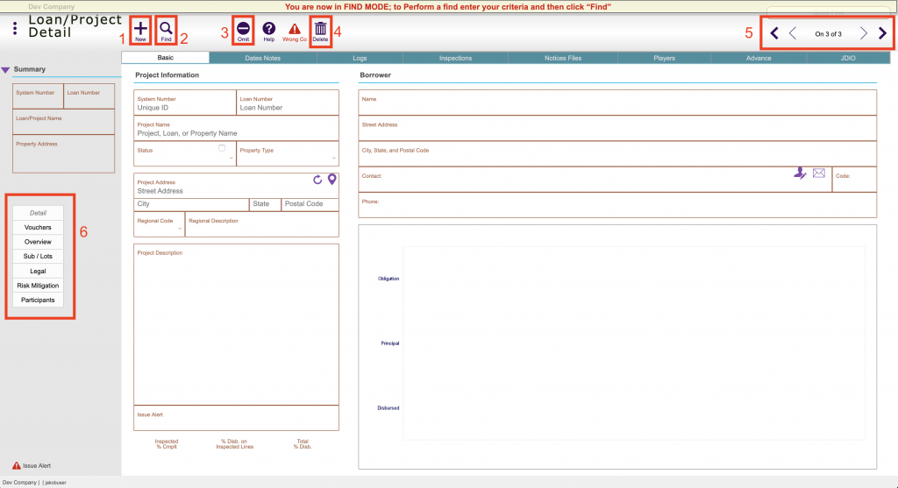Open the Status dropdown
Screen dimensions: 898x488
coord(232,158)
